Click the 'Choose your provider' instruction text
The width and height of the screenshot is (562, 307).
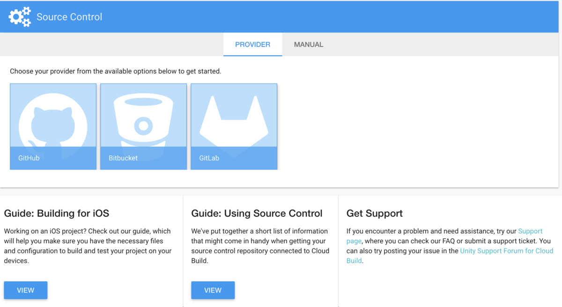tap(116, 72)
